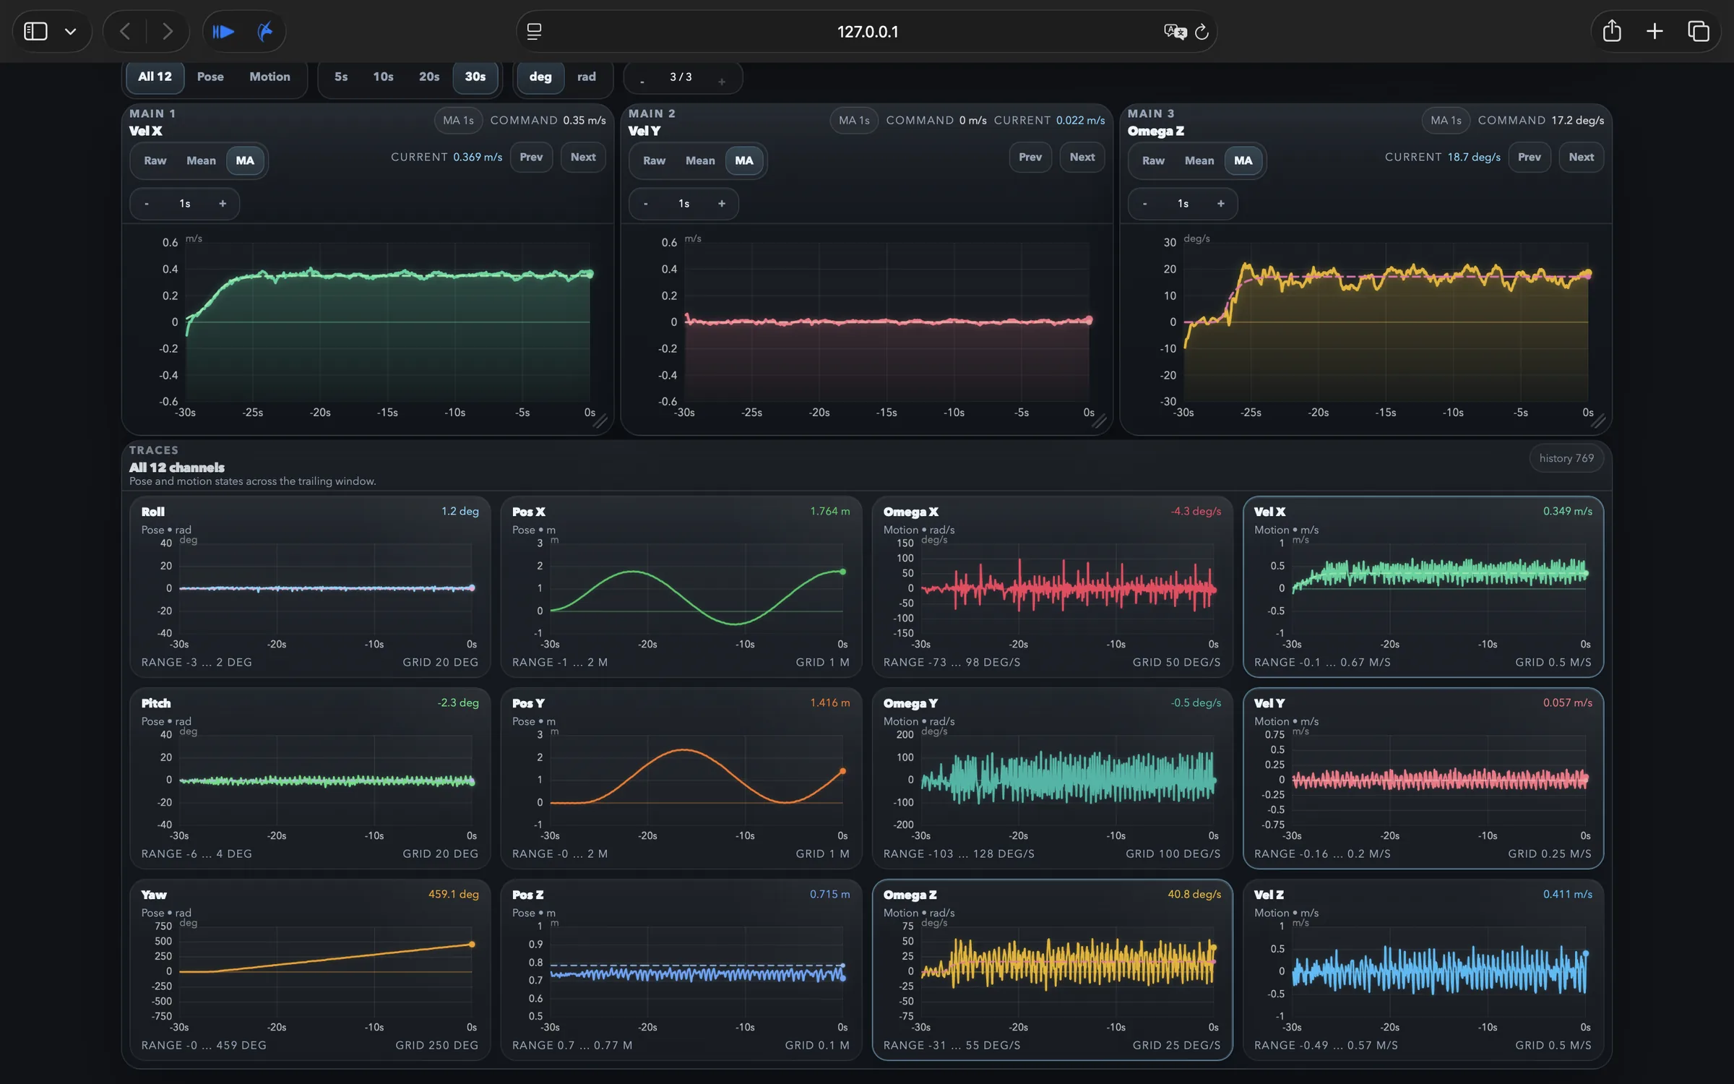Viewport: 1734px width, 1084px height.
Task: Select Mean mode in Main 3 Omega Z
Action: 1199,160
